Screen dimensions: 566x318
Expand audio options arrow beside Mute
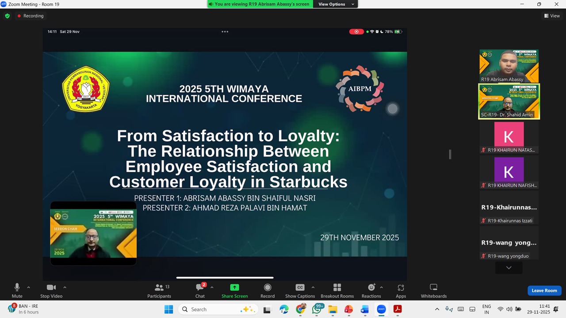pyautogui.click(x=29, y=287)
